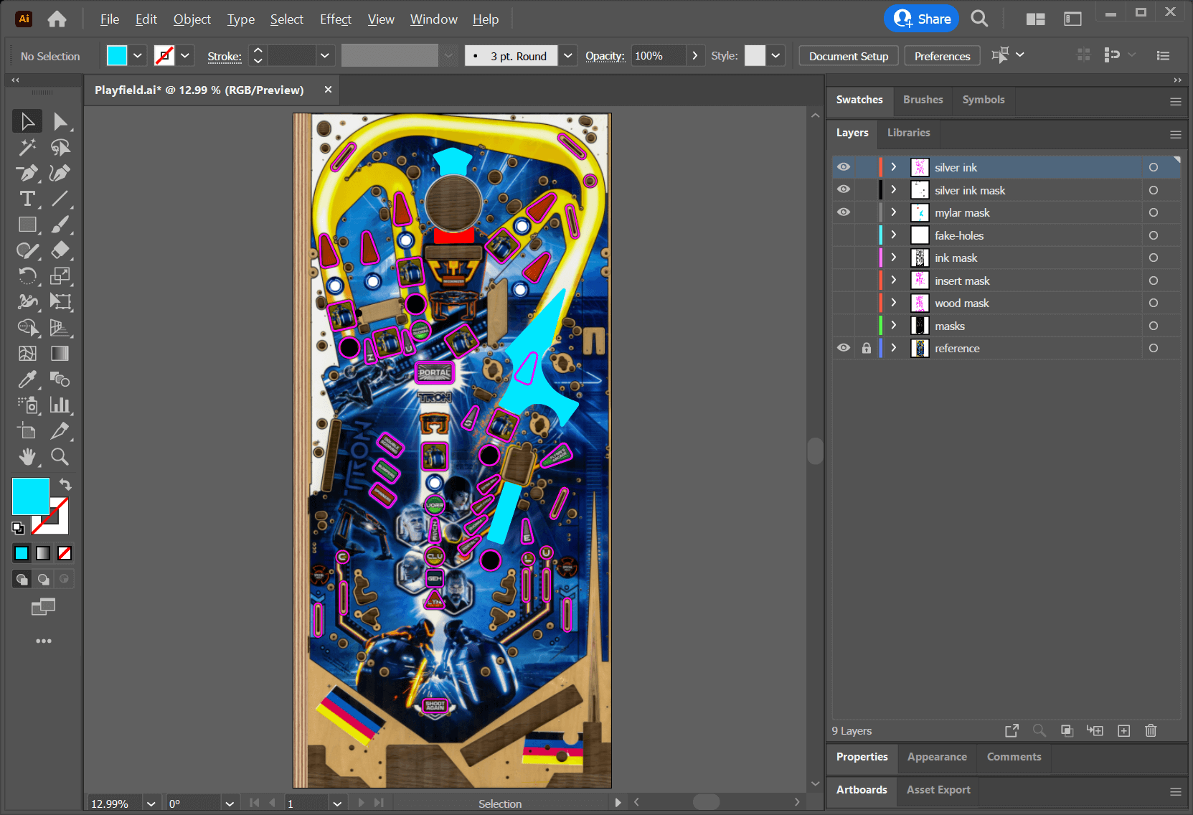The image size is (1193, 815).
Task: Open the zoom level dropdown
Action: (151, 804)
